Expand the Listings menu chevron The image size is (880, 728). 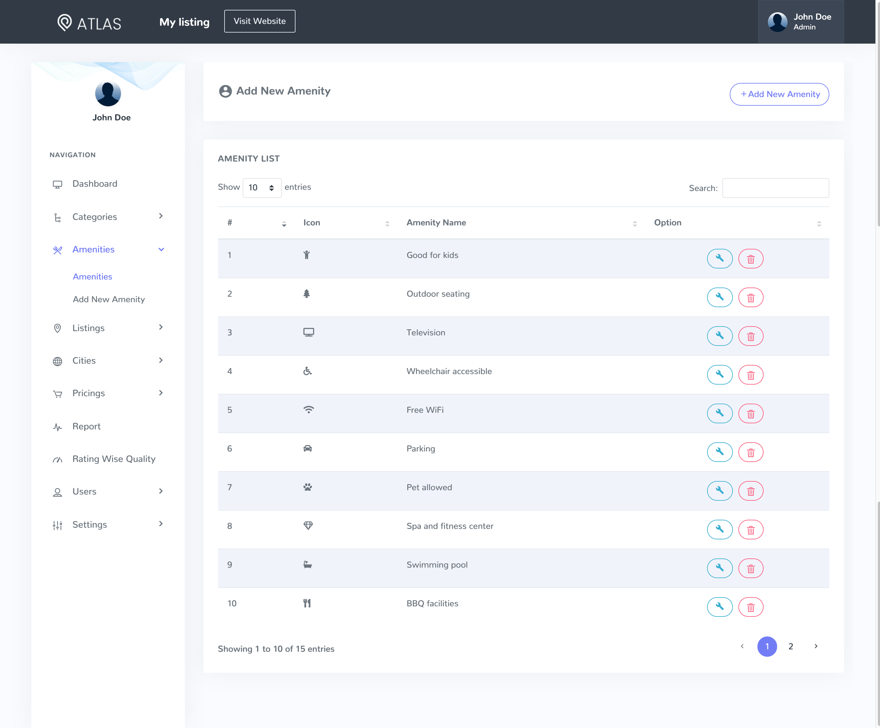[161, 327]
